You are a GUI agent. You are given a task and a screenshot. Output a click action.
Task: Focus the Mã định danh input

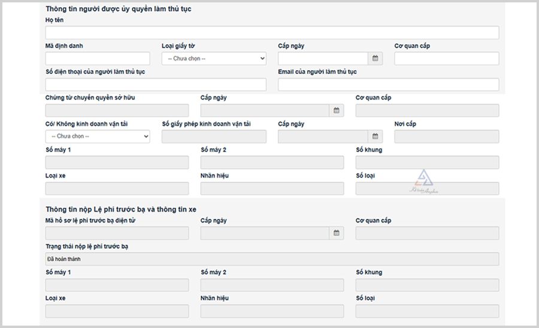click(98, 59)
